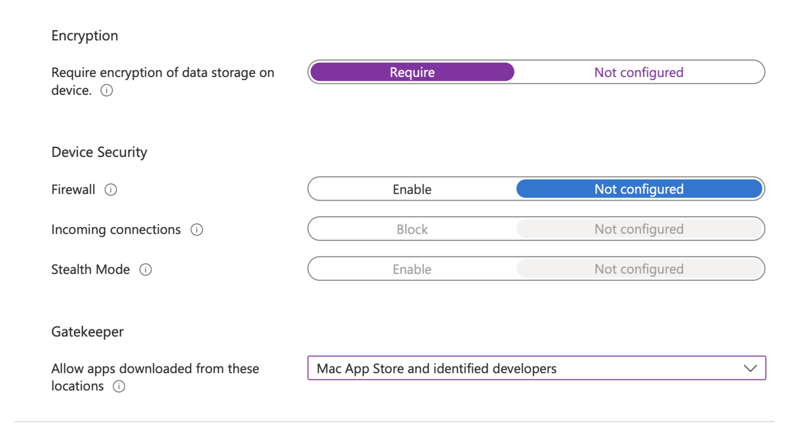Set Stealth Mode to Not configured
This screenshot has height=445, width=809.
click(639, 269)
